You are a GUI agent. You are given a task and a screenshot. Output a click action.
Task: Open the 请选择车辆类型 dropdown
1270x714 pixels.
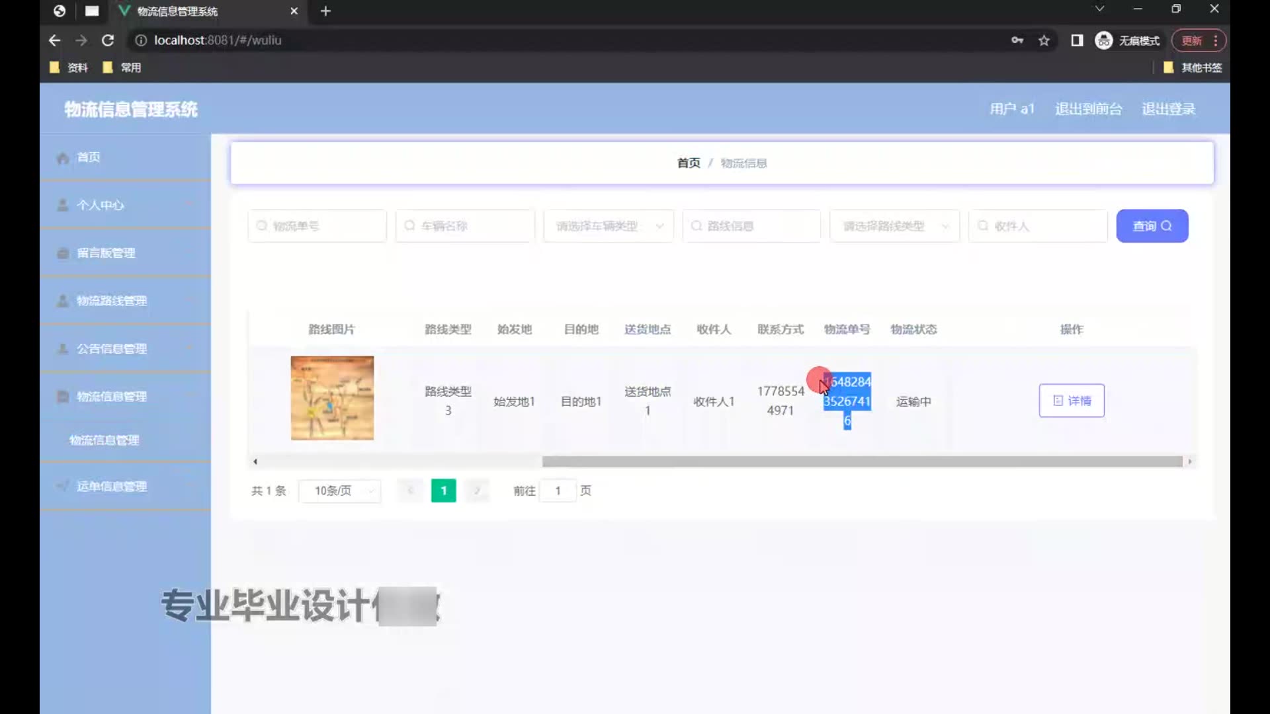pos(608,226)
